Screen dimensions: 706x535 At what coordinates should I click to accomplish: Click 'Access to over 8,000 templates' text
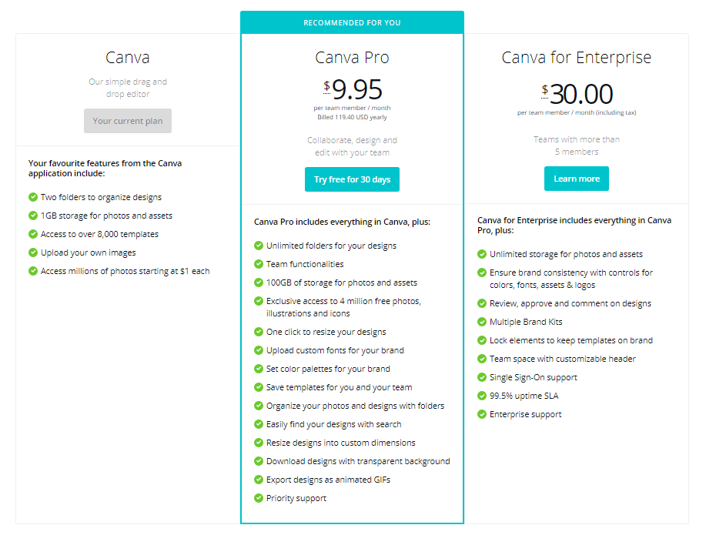click(99, 234)
